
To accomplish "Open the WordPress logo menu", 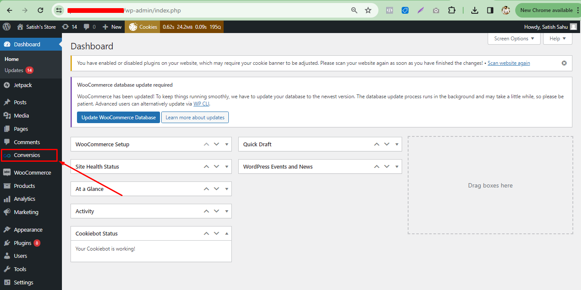I will point(6,27).
